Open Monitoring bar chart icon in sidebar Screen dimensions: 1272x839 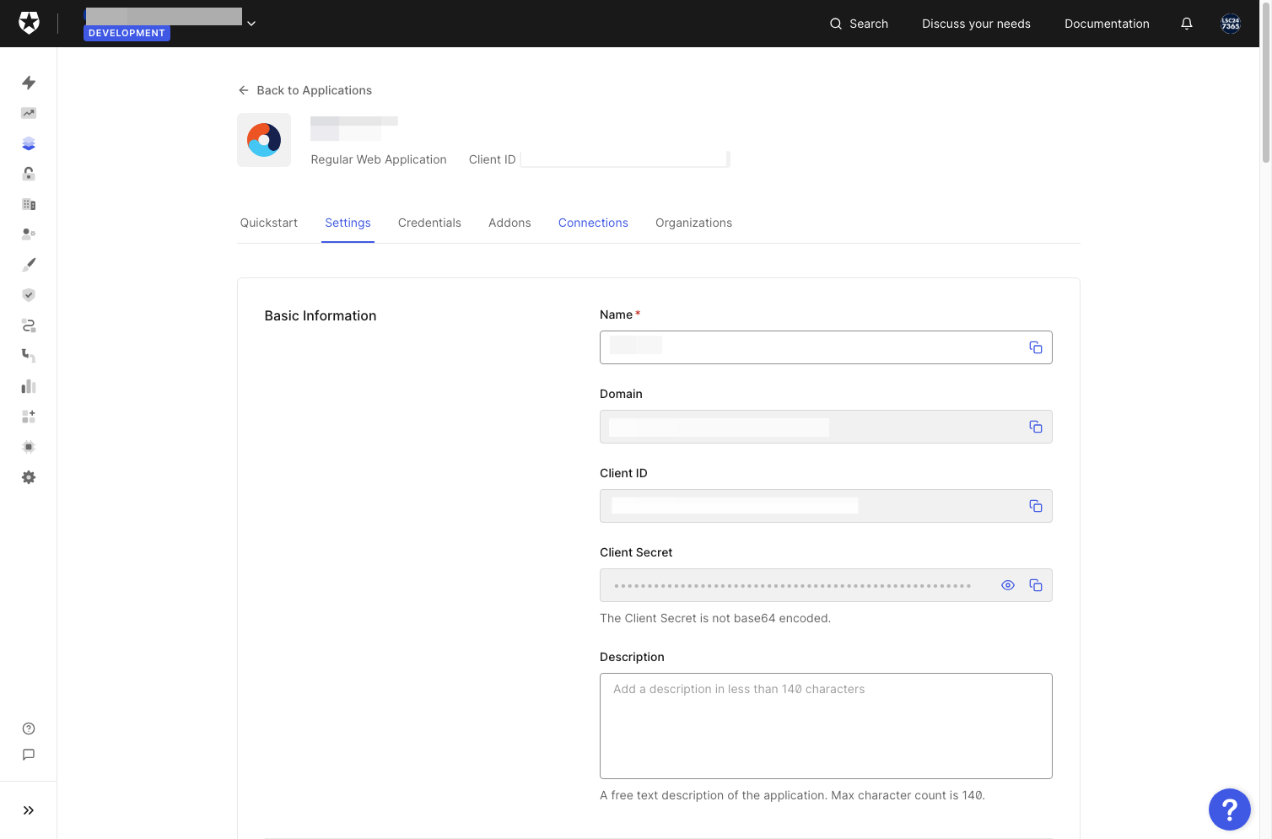coord(29,386)
